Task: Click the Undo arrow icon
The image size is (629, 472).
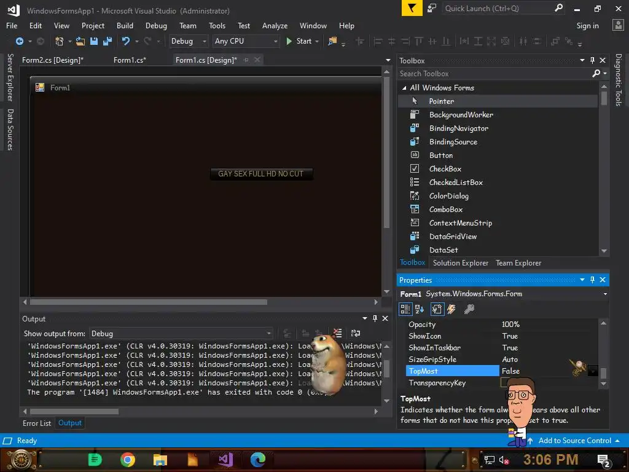Action: coord(126,41)
